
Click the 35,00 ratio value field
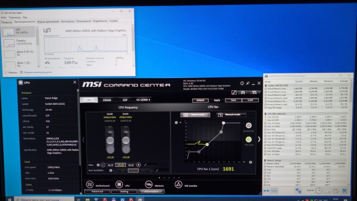120,165
